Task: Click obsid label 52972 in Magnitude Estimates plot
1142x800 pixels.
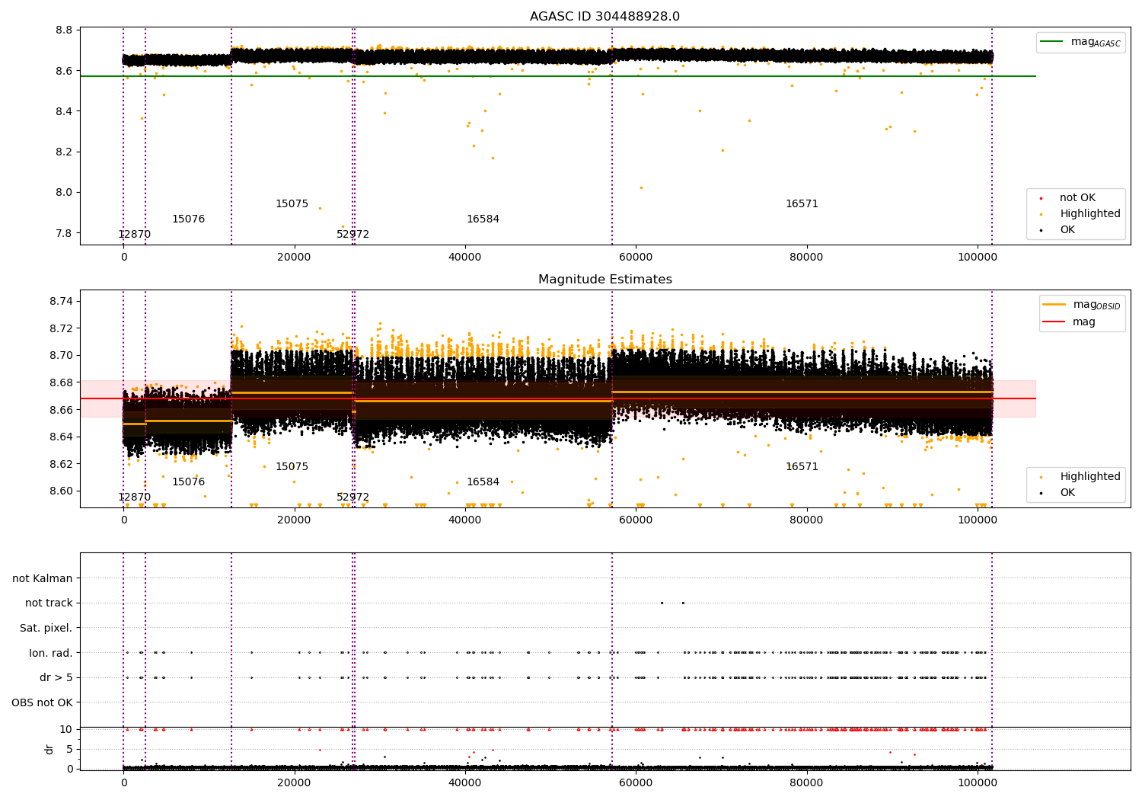Action: 352,497
